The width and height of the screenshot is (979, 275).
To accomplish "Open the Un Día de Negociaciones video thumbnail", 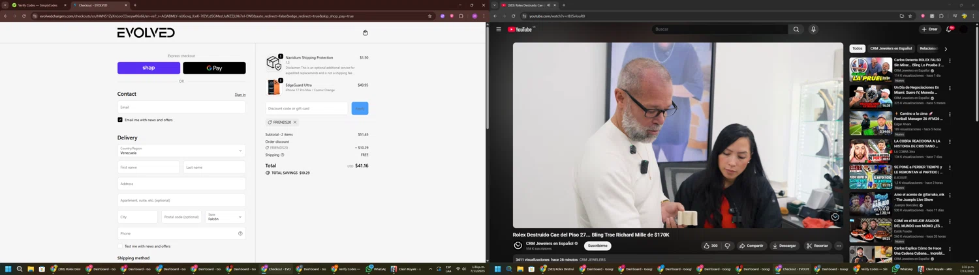I will pos(871,96).
